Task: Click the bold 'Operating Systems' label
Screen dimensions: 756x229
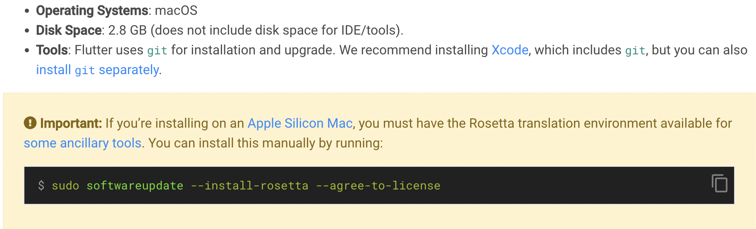Action: 92,10
